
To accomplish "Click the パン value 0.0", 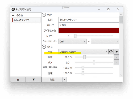I will (x=68, y=63).
